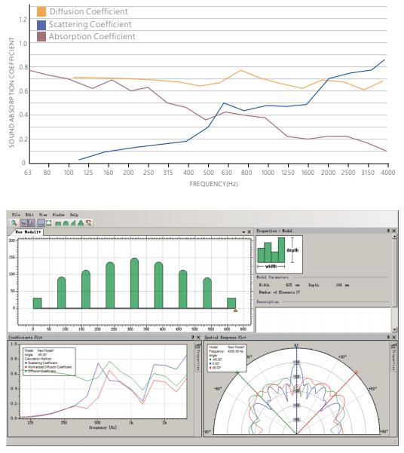Pin the Properties - Model panel

[388, 231]
